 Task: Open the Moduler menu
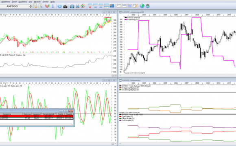click(37, 2)
